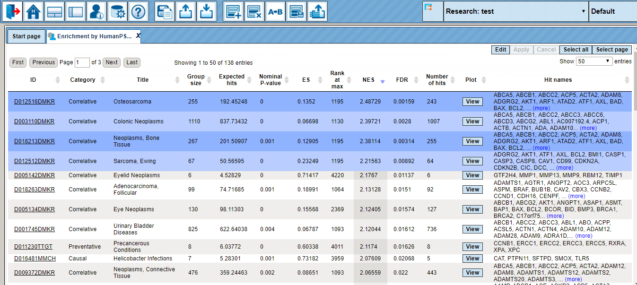Open the help question-mark icon

click(x=138, y=11)
